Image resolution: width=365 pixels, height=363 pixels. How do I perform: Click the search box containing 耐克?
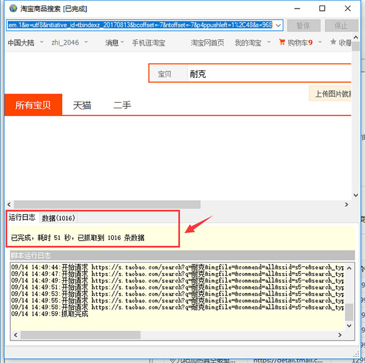pos(269,74)
